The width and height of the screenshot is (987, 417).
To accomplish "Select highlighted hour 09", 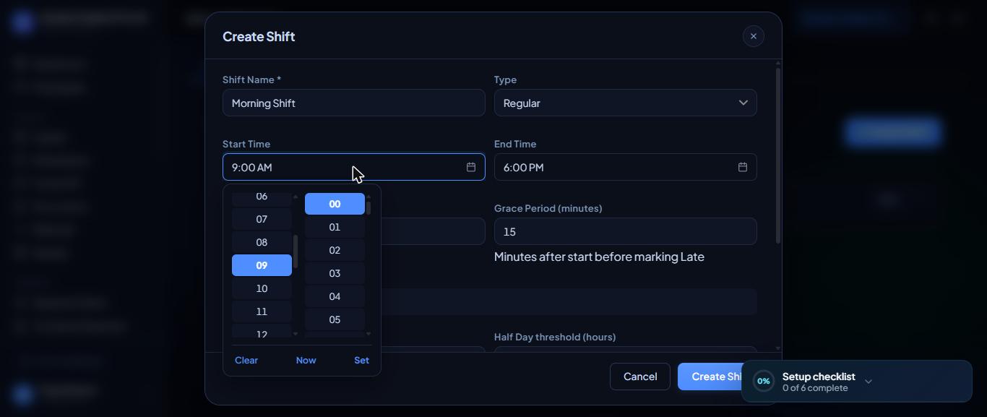I will 262,265.
